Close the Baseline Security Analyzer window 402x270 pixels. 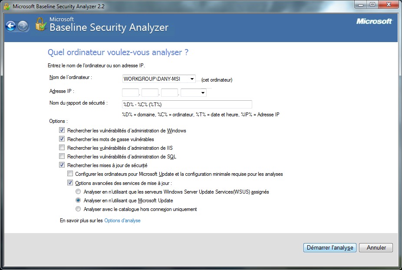tap(389, 5)
